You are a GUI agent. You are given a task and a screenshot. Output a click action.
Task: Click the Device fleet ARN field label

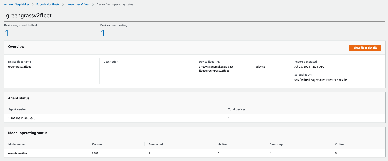[209, 62]
